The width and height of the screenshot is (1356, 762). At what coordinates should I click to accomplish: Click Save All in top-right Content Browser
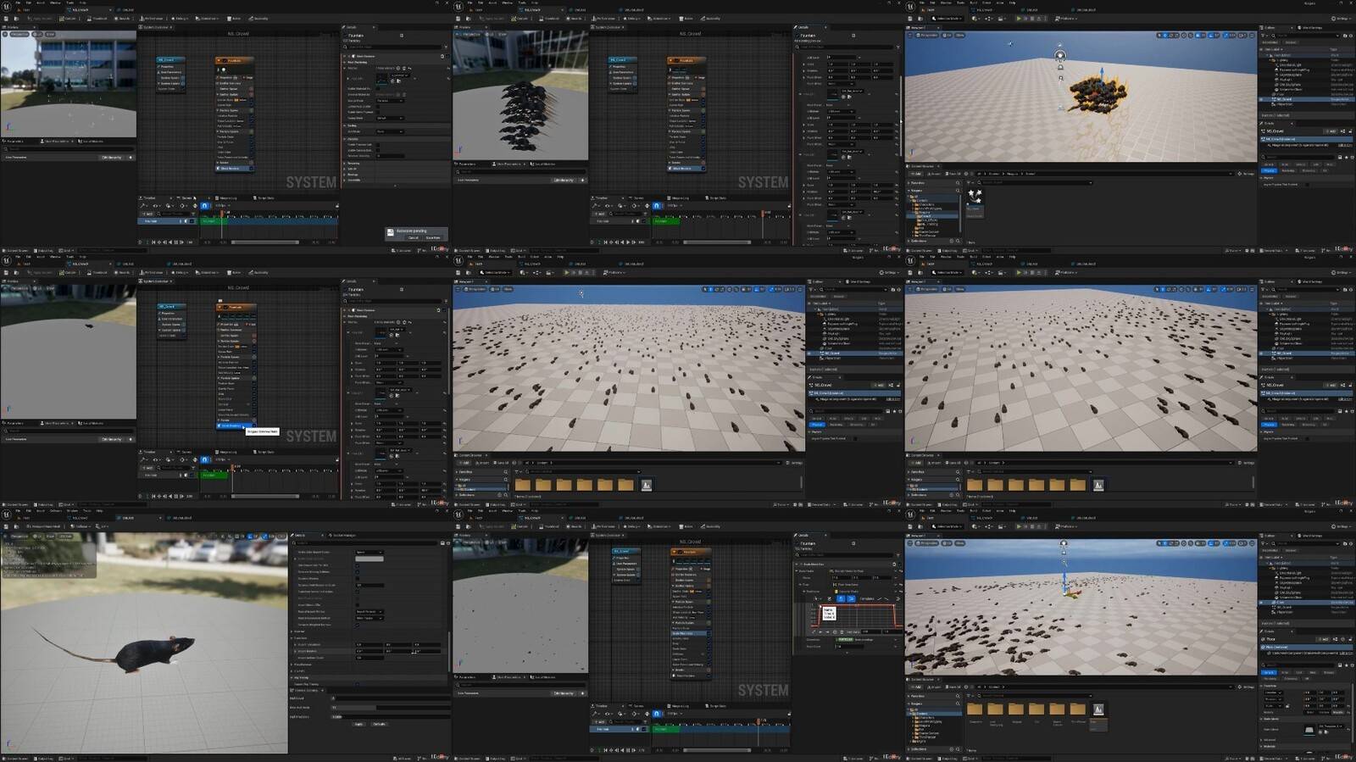[x=953, y=174]
